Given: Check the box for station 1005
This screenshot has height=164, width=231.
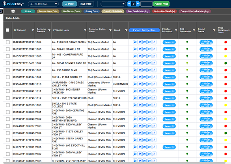Looking at the screenshot, I should click(x=8, y=49).
